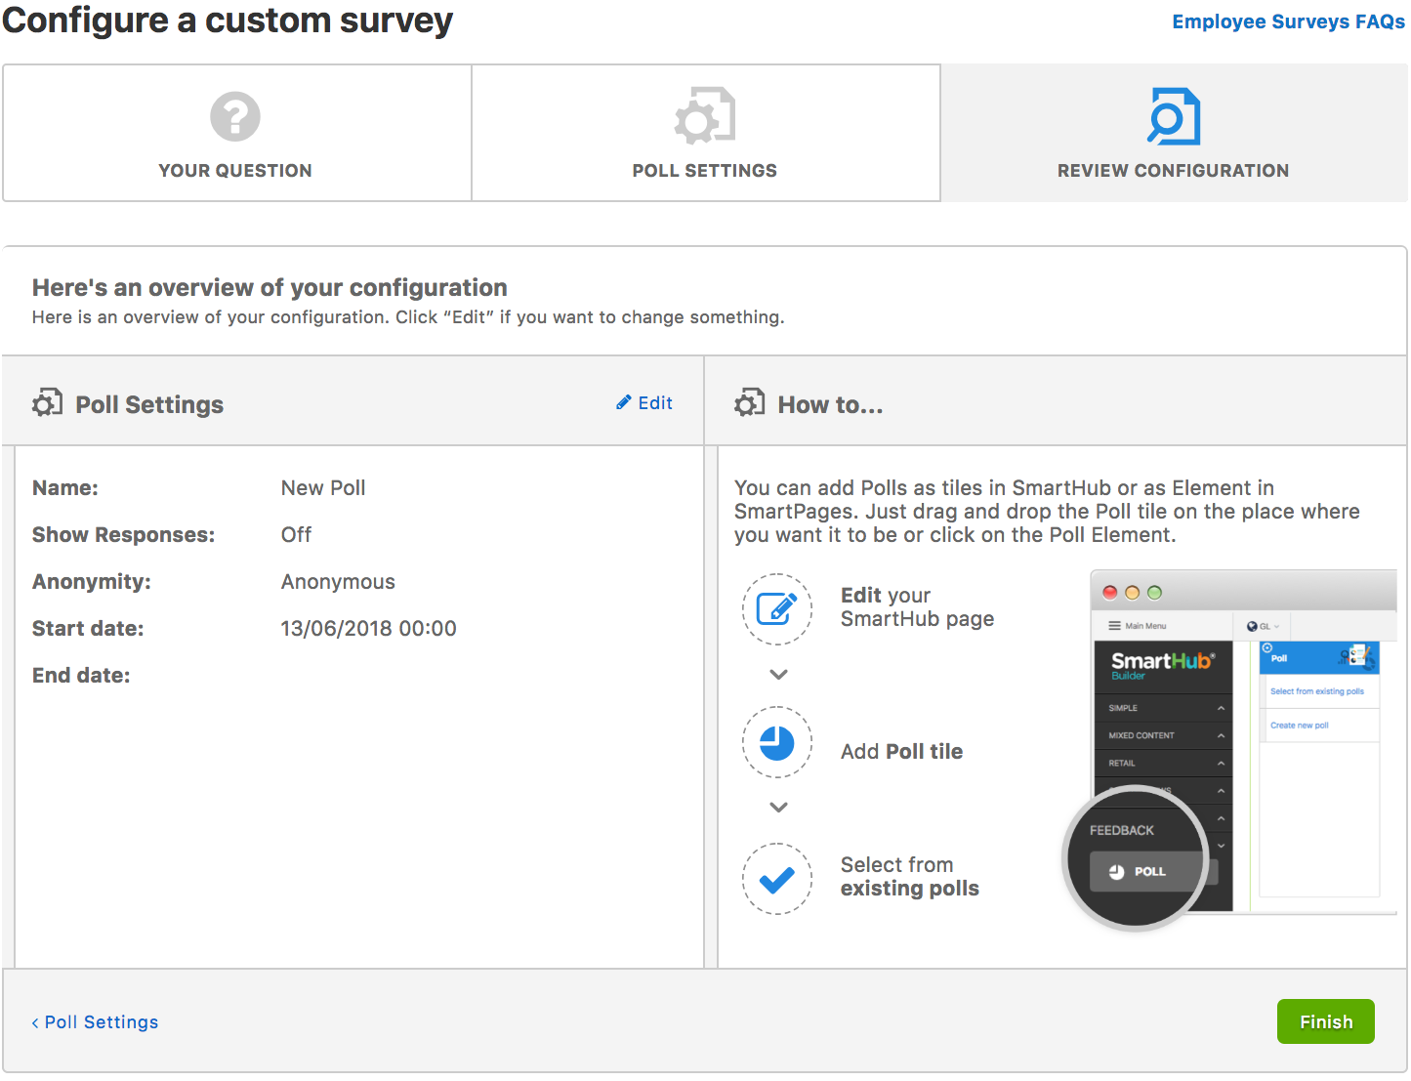Click chevron below Edit your SmartHub page
This screenshot has height=1081, width=1411.
[x=778, y=674]
